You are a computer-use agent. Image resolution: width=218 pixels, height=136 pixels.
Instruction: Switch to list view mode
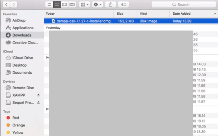(x=57, y=5)
